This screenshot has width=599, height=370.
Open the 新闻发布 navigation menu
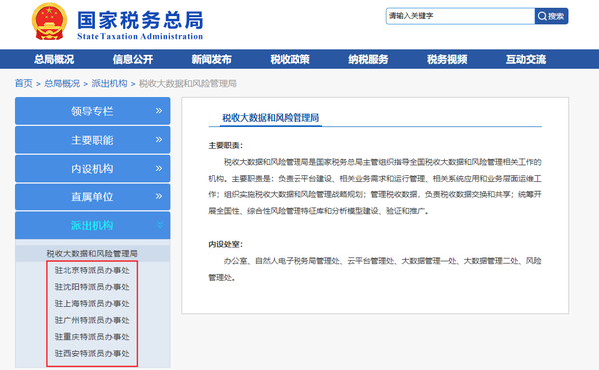(212, 59)
